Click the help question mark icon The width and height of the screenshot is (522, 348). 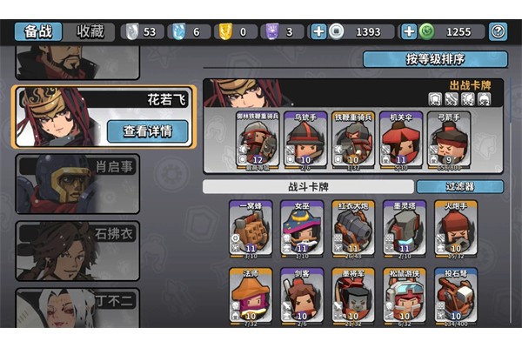pos(498,31)
